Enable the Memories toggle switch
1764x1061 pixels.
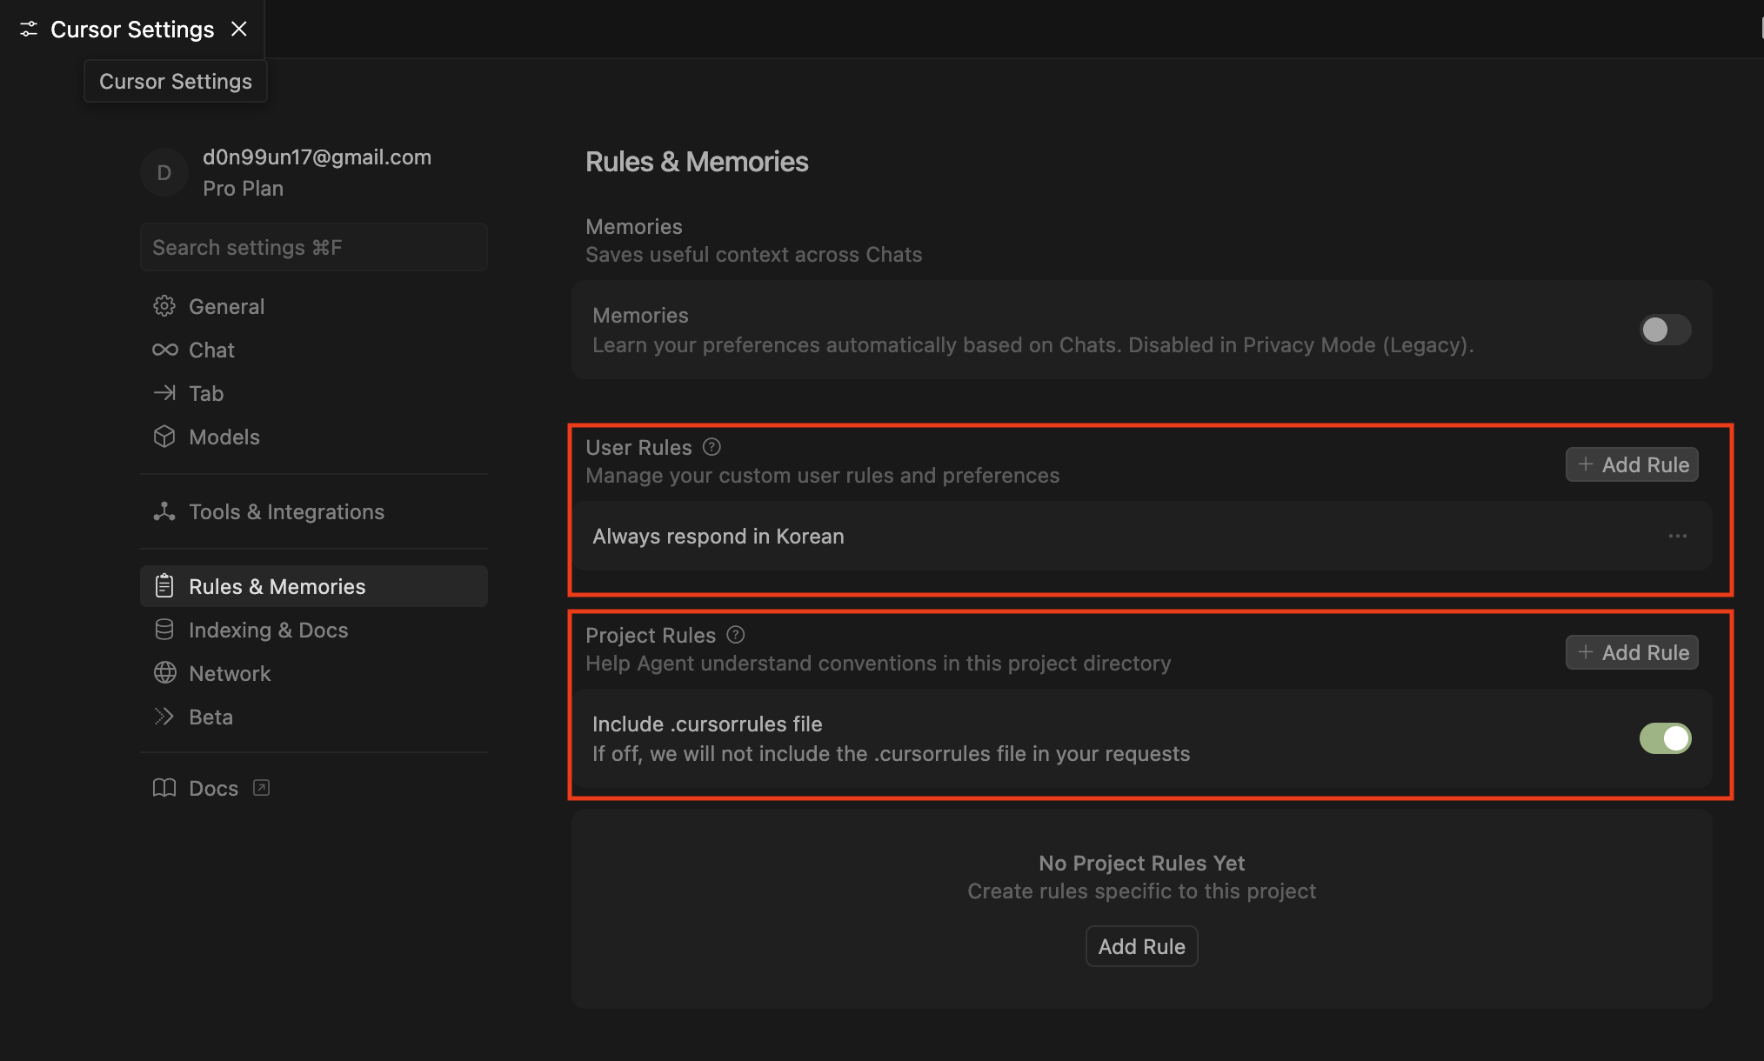click(x=1665, y=330)
